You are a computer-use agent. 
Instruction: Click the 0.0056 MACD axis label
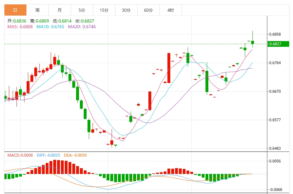coord(275,161)
